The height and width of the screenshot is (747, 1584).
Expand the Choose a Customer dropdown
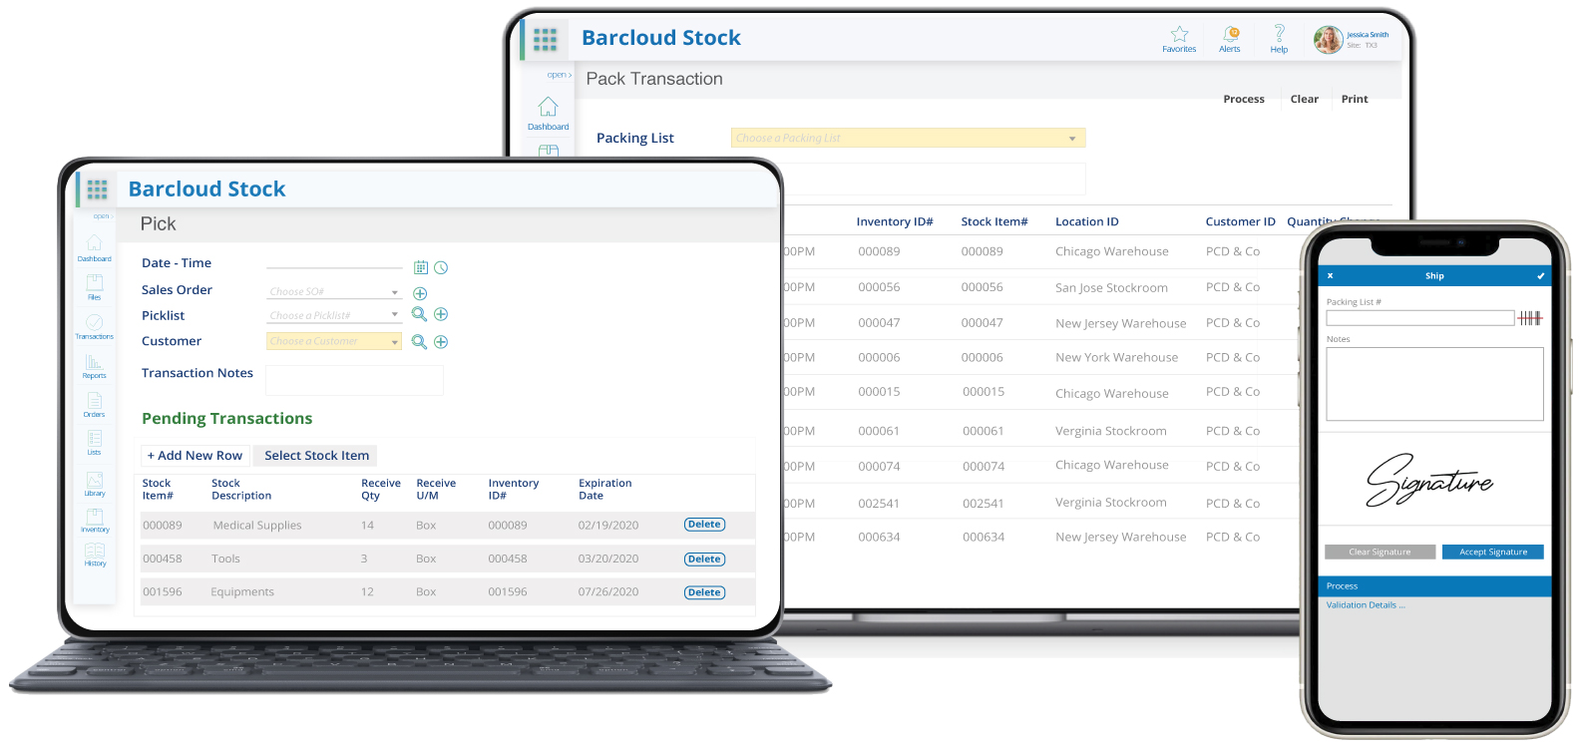click(x=395, y=342)
